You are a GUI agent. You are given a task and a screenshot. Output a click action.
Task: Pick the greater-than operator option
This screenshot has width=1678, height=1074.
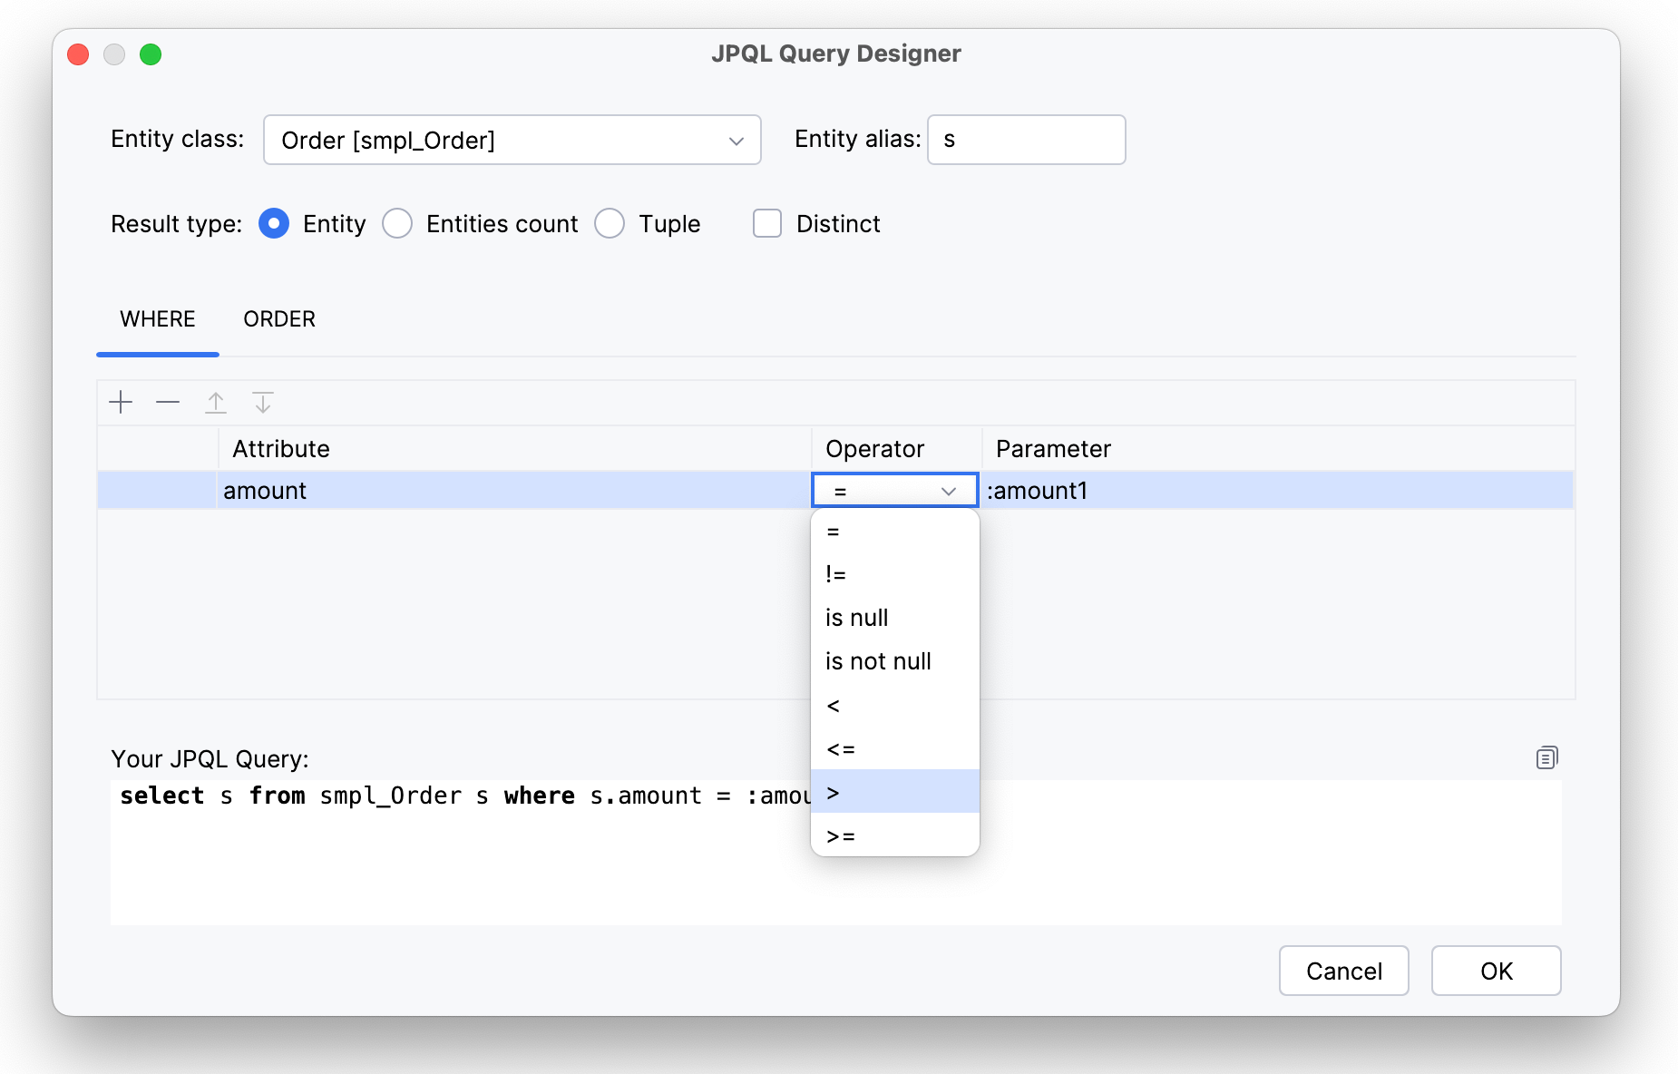[x=834, y=792]
